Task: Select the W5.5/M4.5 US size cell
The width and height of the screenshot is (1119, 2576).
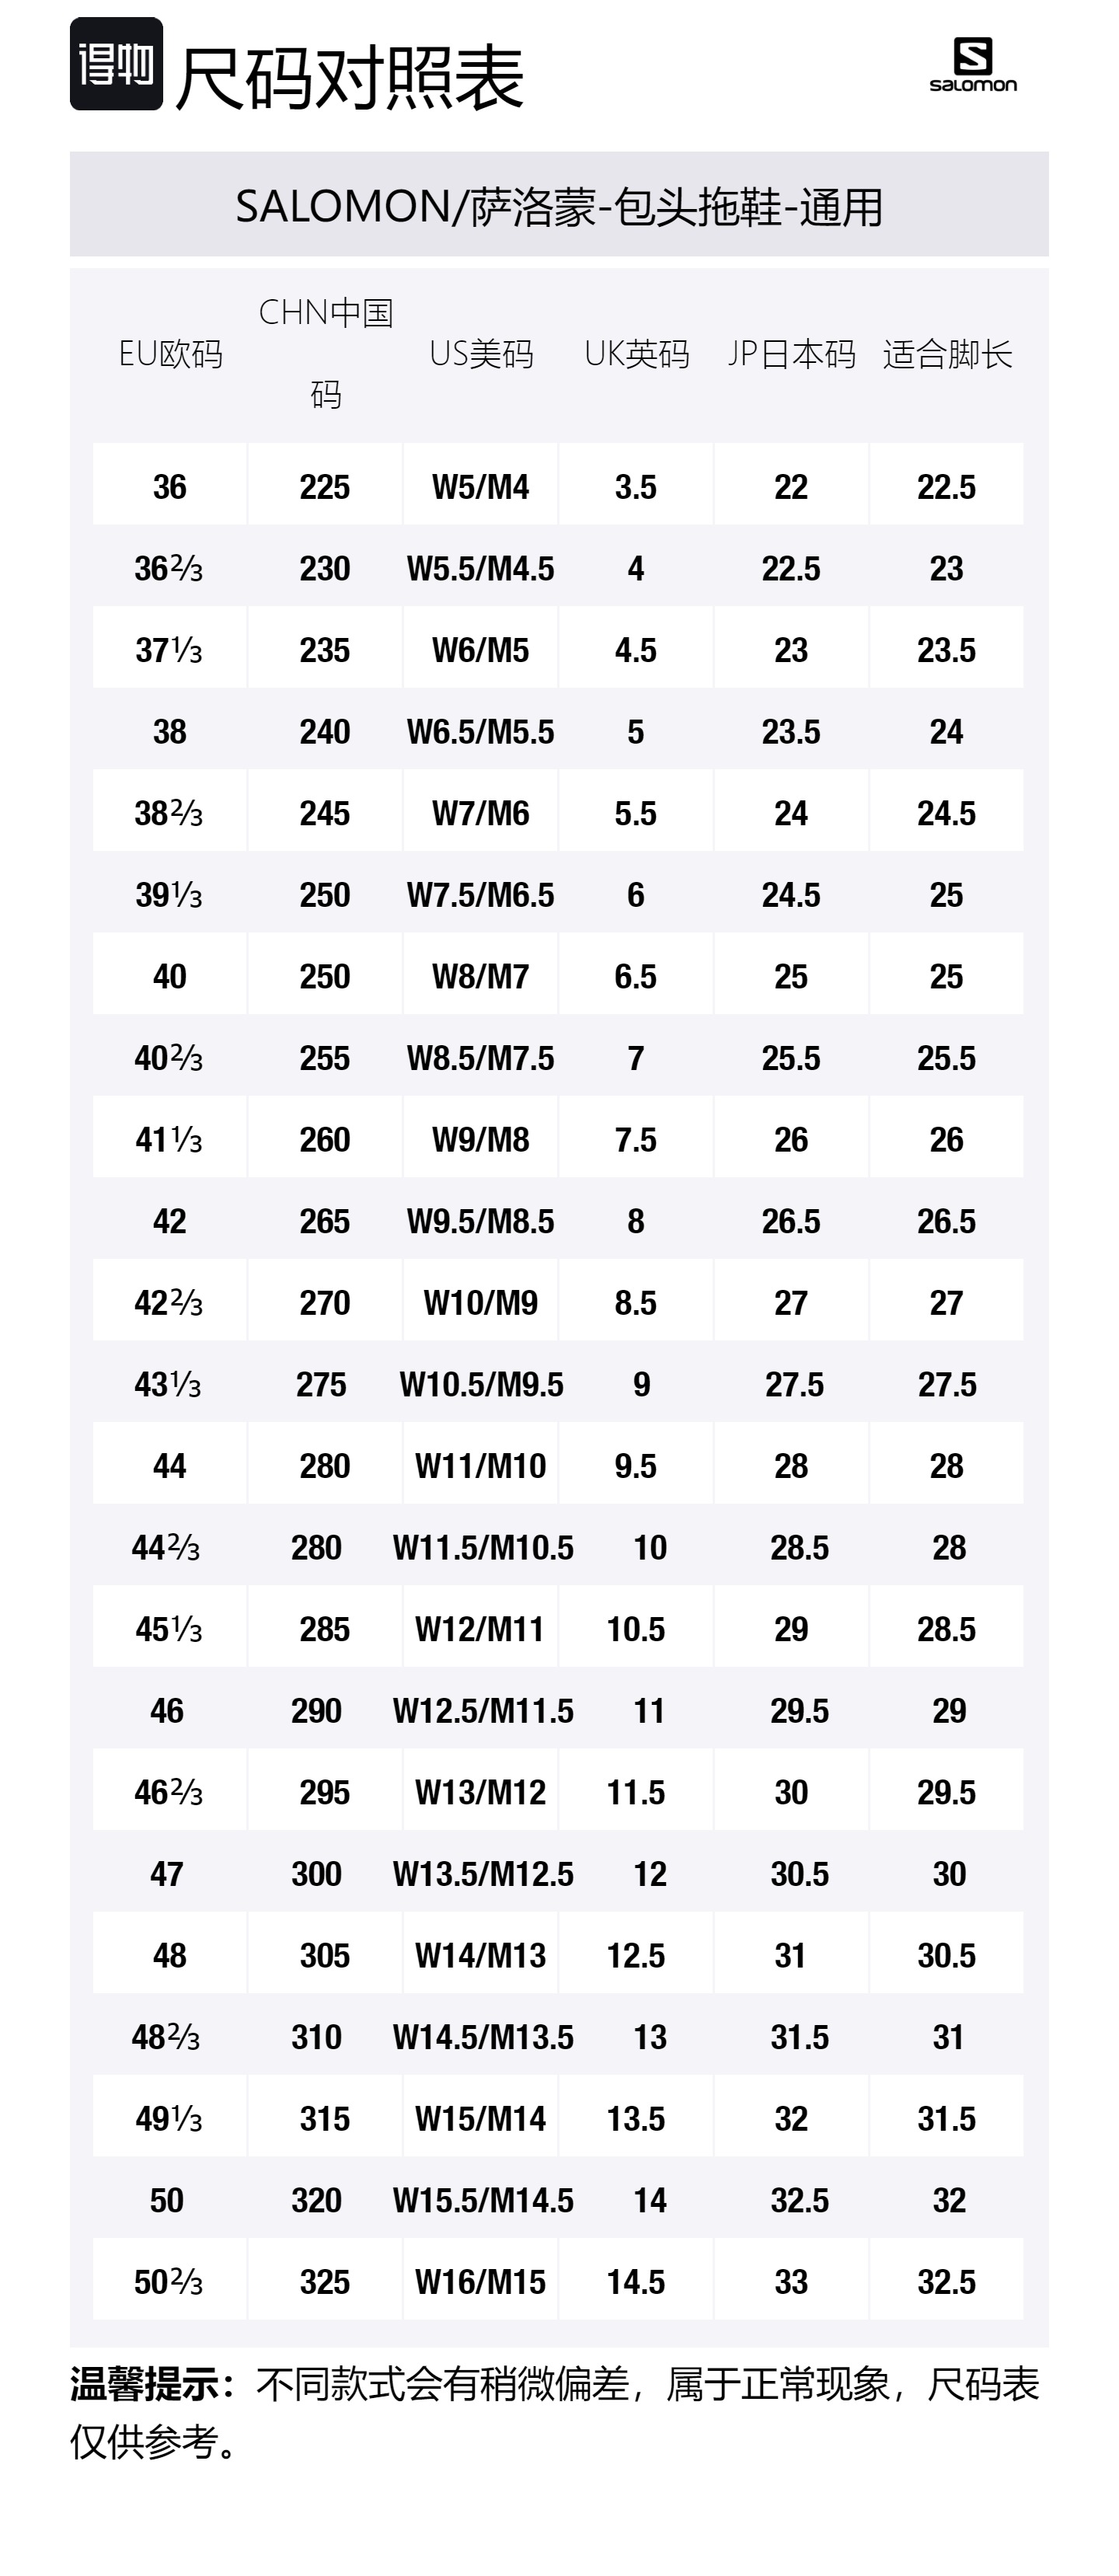Action: 481,569
